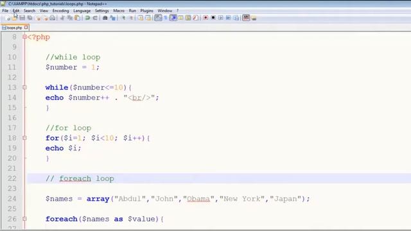The height and width of the screenshot is (231, 411).
Task: Click "$value" in the foreach statement
Action: coord(142,219)
